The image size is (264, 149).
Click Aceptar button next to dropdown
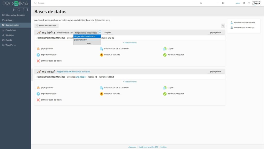[x=108, y=32]
